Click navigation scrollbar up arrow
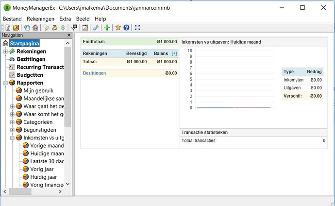 [x=67, y=43]
